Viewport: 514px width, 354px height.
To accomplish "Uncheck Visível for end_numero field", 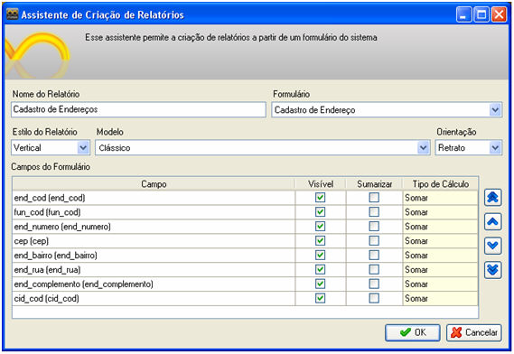I will 321,226.
